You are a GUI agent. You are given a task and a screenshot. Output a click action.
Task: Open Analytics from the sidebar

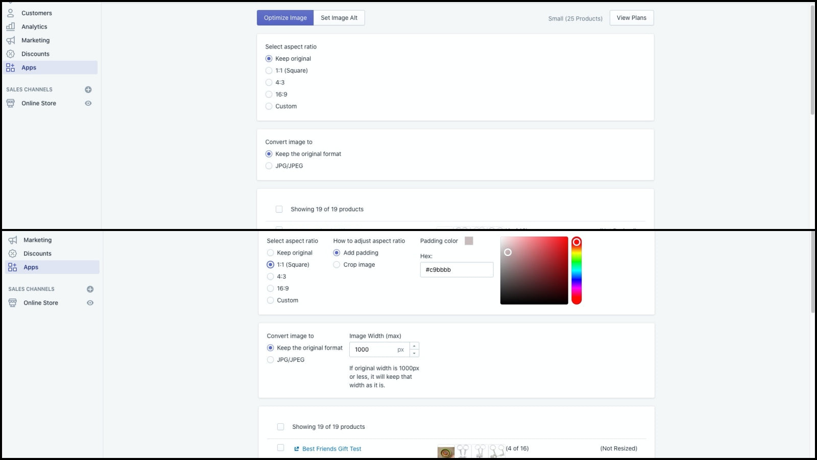tap(34, 27)
